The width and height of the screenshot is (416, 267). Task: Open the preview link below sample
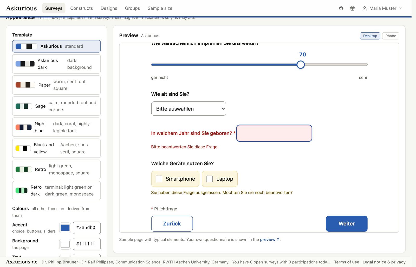coord(270,239)
